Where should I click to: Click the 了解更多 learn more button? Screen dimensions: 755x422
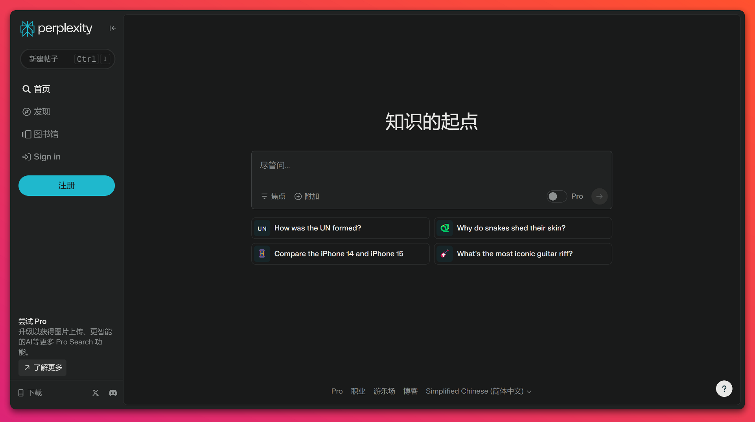[42, 367]
